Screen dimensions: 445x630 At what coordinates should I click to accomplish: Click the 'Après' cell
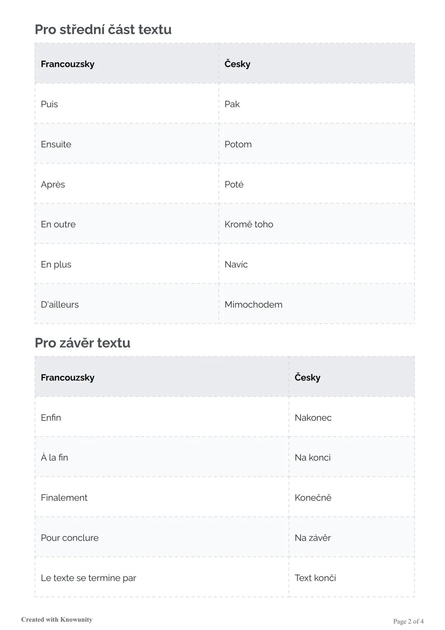53,184
